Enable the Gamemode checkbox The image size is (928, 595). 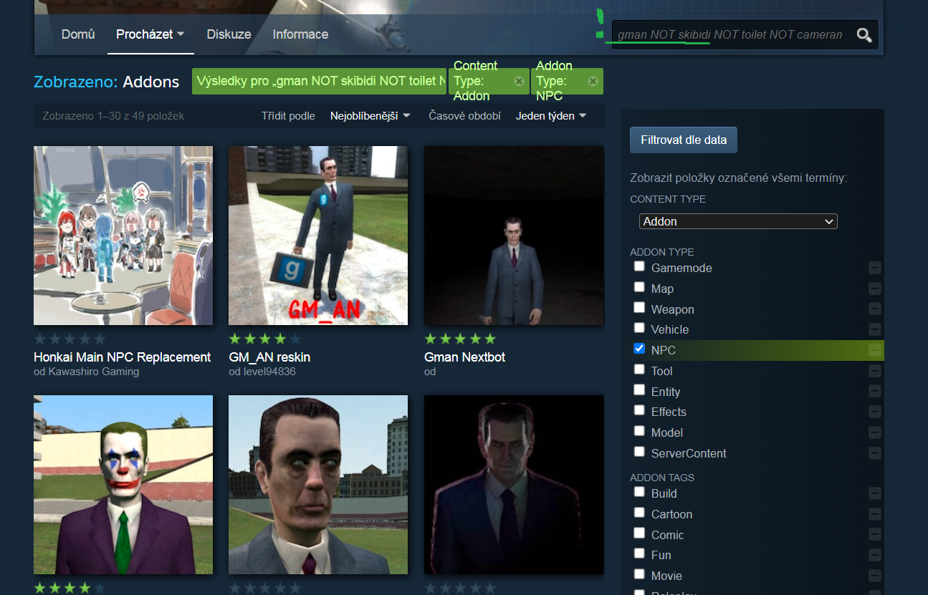click(x=639, y=267)
